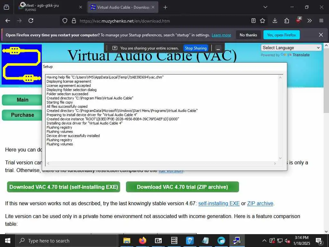The width and height of the screenshot is (329, 247).
Task: Close the Virtual Audio Cable tab
Action: [x=153, y=7]
